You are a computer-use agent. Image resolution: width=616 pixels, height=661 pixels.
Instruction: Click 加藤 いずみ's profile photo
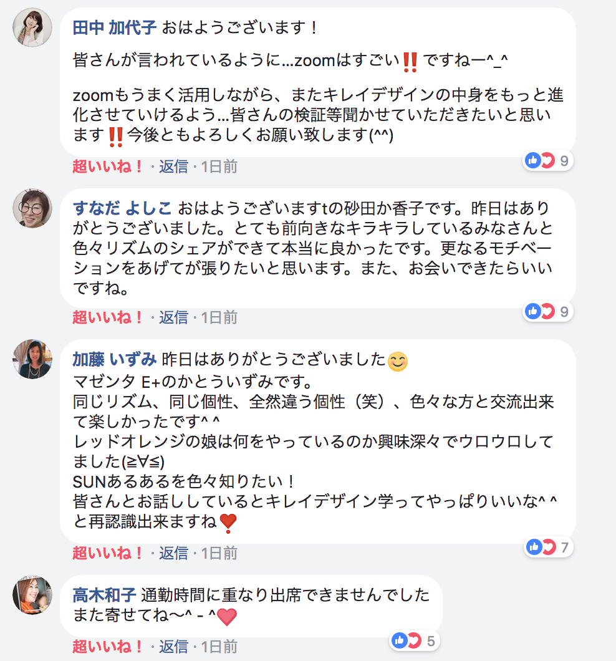(x=32, y=359)
